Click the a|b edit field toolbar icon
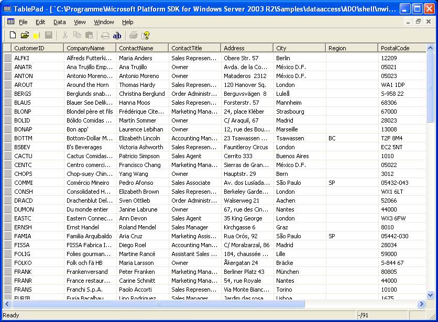 click(x=117, y=36)
